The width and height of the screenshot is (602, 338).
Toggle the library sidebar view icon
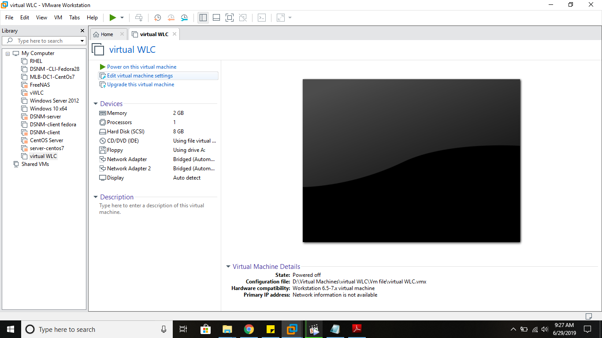(x=203, y=18)
